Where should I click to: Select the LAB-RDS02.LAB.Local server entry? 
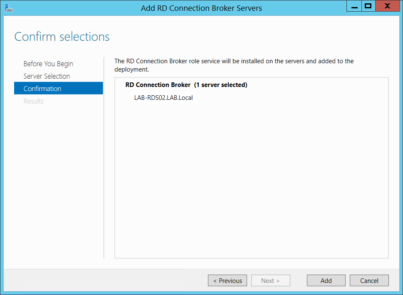pyautogui.click(x=163, y=98)
